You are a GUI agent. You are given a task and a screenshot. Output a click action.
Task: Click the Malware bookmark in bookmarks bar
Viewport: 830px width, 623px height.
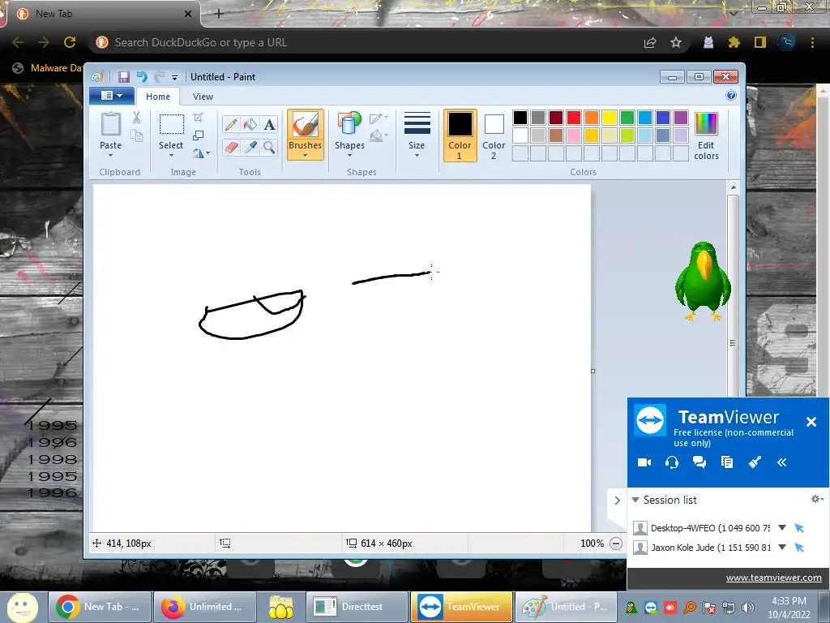(48, 68)
